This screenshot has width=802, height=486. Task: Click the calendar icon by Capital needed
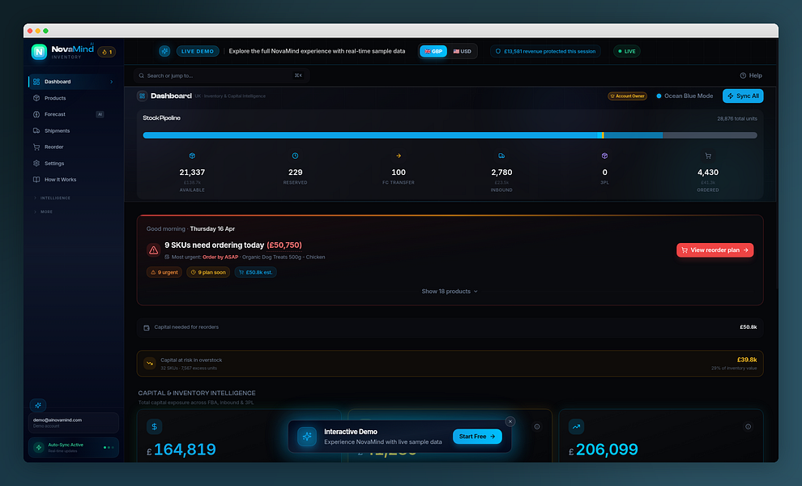point(147,327)
